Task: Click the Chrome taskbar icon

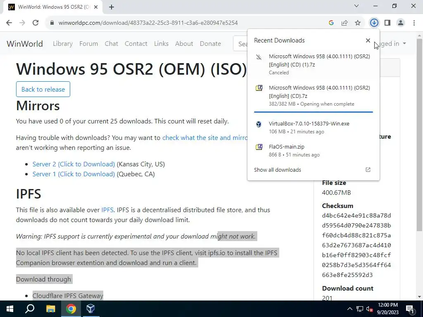Action: [x=71, y=309]
